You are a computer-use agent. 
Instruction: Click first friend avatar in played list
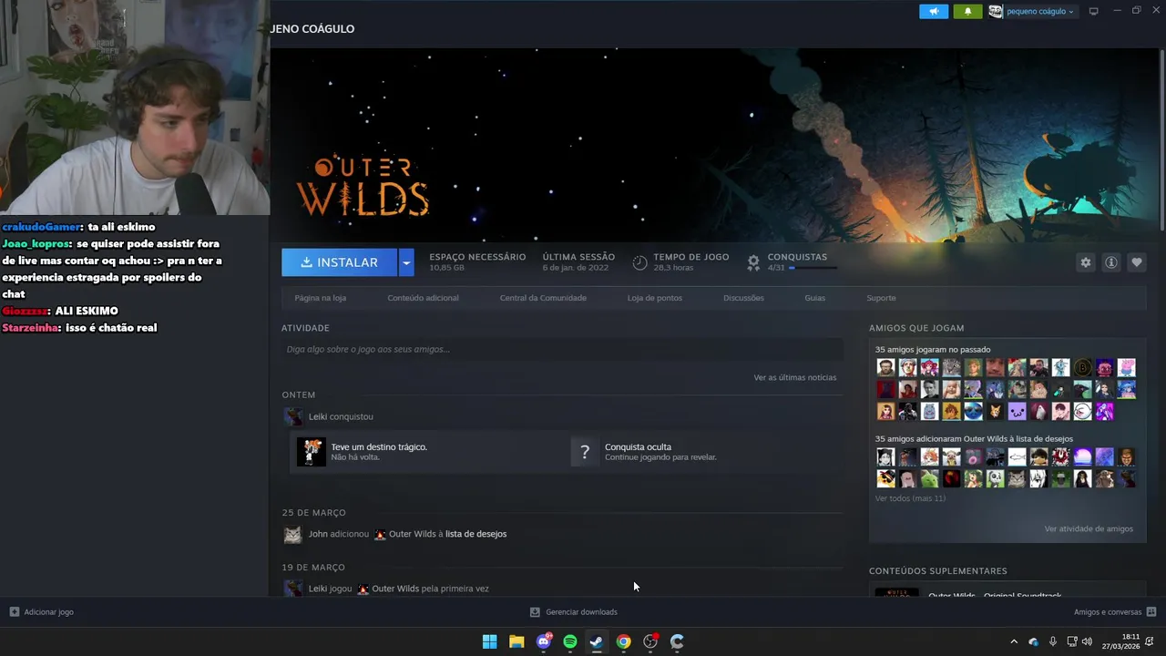[885, 367]
